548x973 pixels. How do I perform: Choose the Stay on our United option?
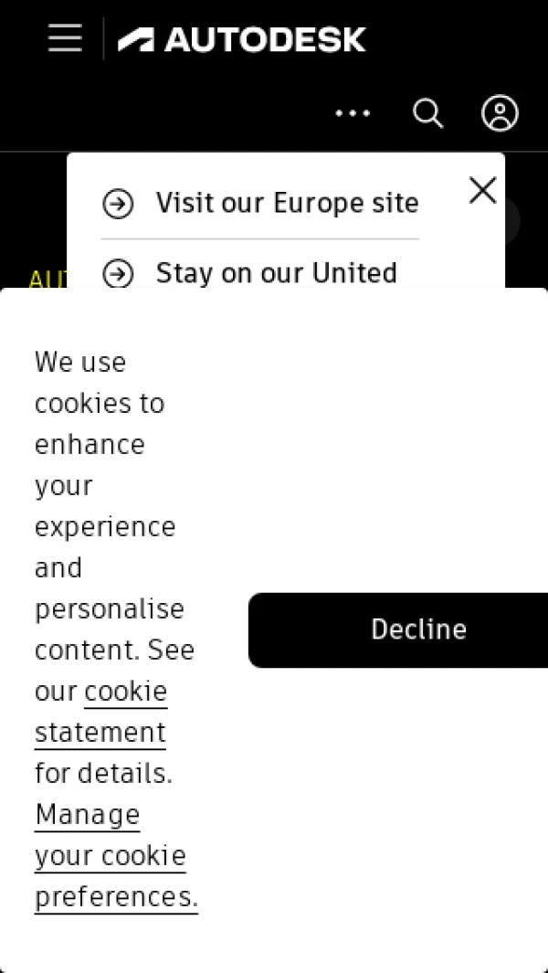(276, 273)
